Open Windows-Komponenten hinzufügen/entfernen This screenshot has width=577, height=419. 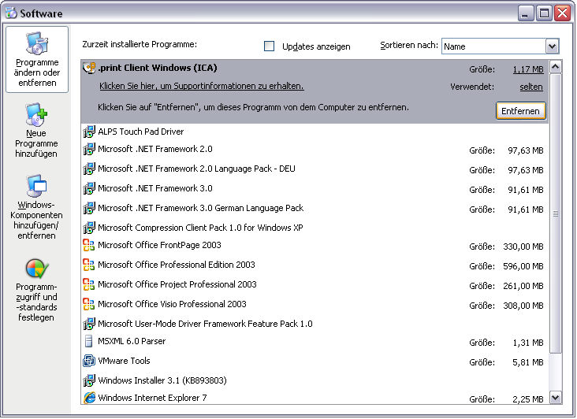click(36, 206)
